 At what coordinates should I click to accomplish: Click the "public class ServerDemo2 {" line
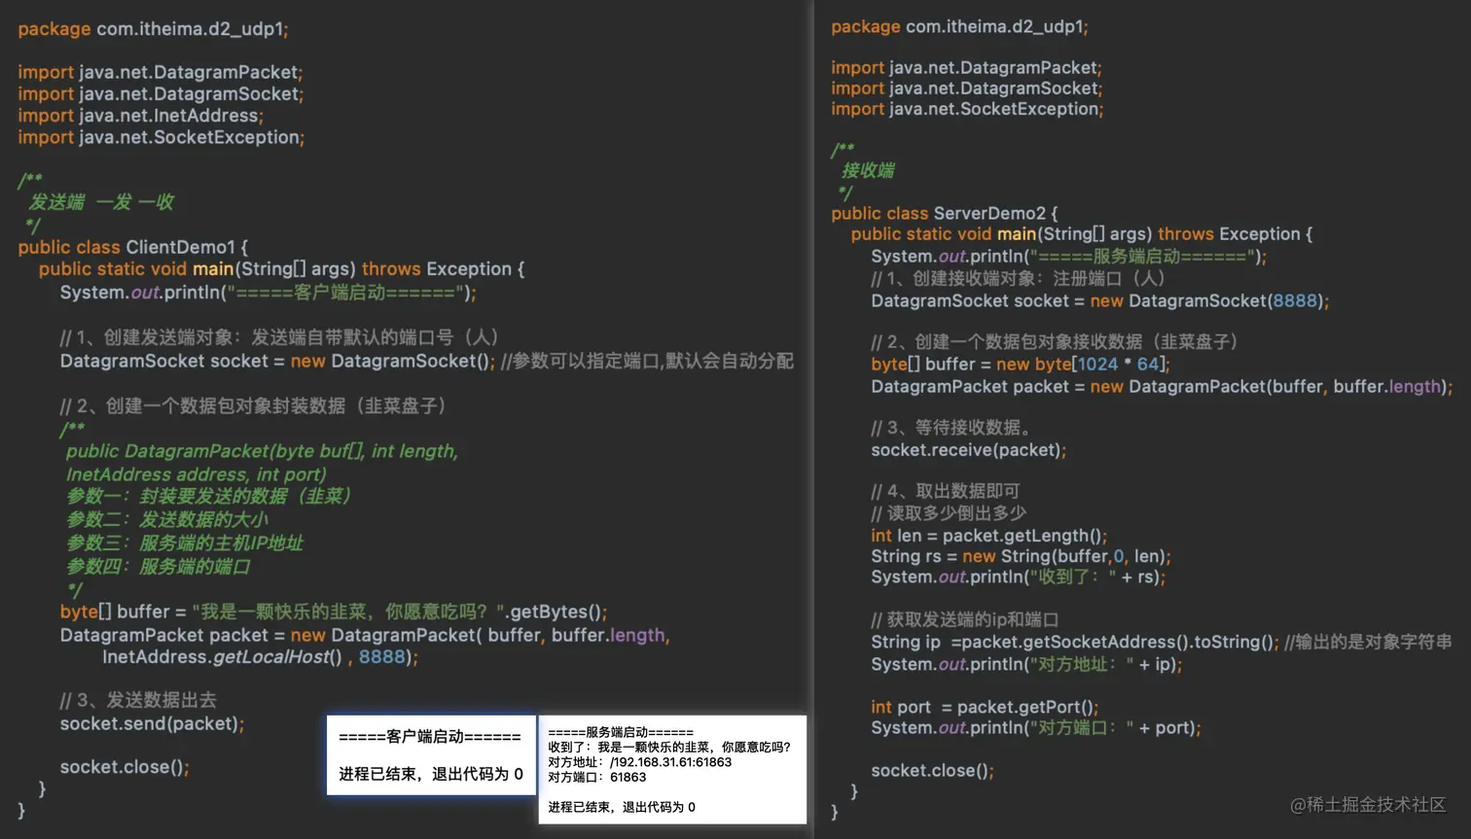944,213
